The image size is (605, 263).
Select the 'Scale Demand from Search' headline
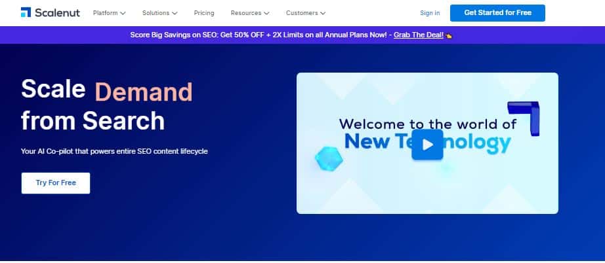point(107,105)
